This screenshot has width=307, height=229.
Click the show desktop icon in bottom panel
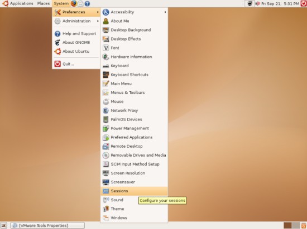click(x=4, y=226)
